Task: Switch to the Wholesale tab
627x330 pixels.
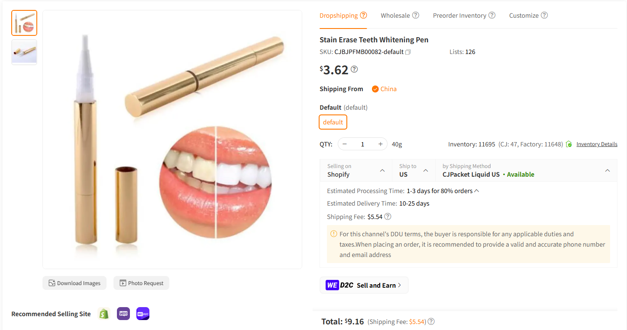Action: pyautogui.click(x=395, y=15)
